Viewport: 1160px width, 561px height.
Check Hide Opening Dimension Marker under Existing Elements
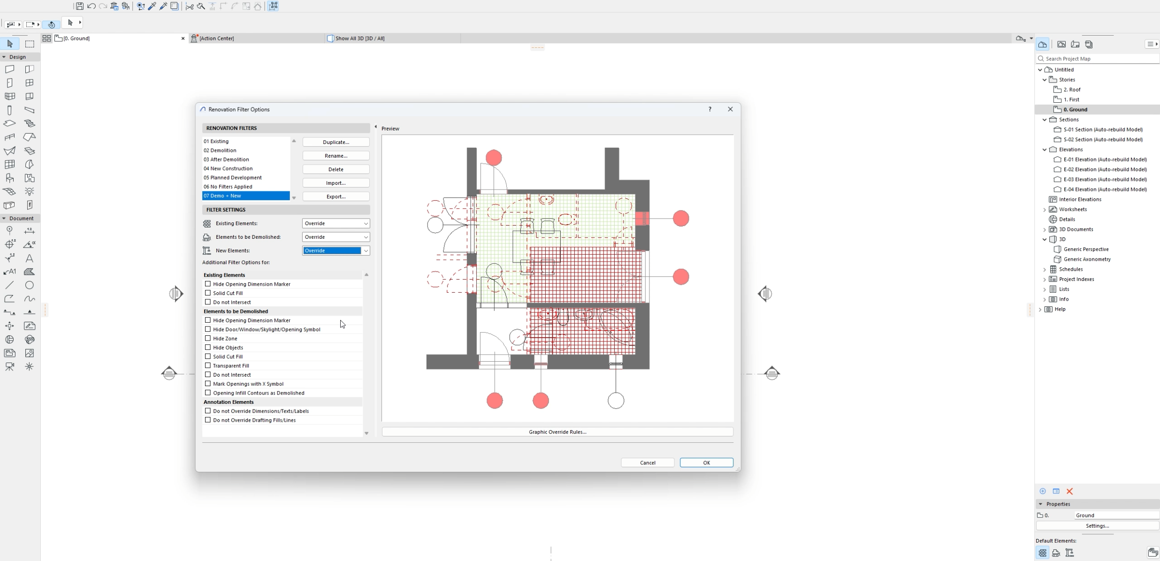(x=208, y=284)
